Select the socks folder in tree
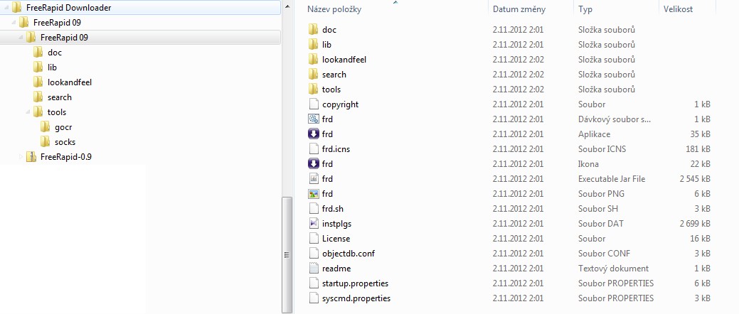 click(x=65, y=142)
